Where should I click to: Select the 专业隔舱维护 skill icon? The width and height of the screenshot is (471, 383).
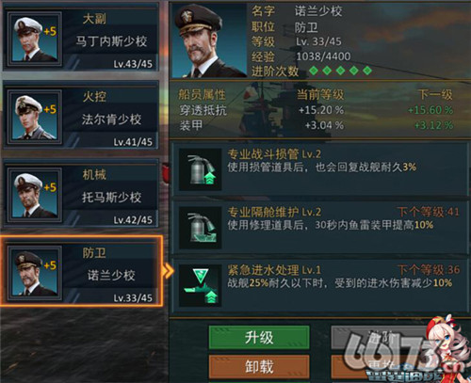click(201, 228)
